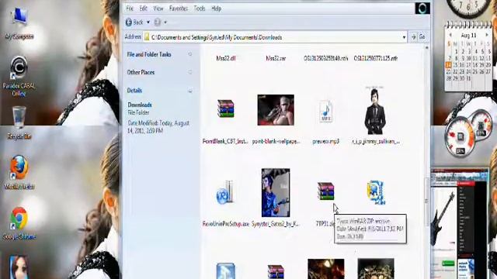The image size is (497, 279).
Task: Open the Back history dropdown arrow
Action: 148,22
